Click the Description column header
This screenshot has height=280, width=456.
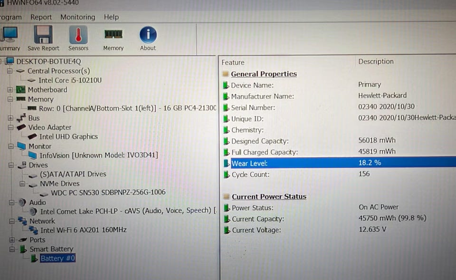click(x=376, y=61)
